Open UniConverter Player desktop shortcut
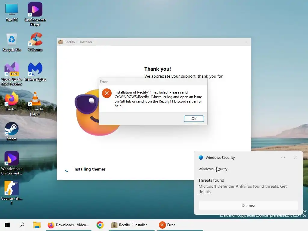The image size is (308, 231). [35, 14]
